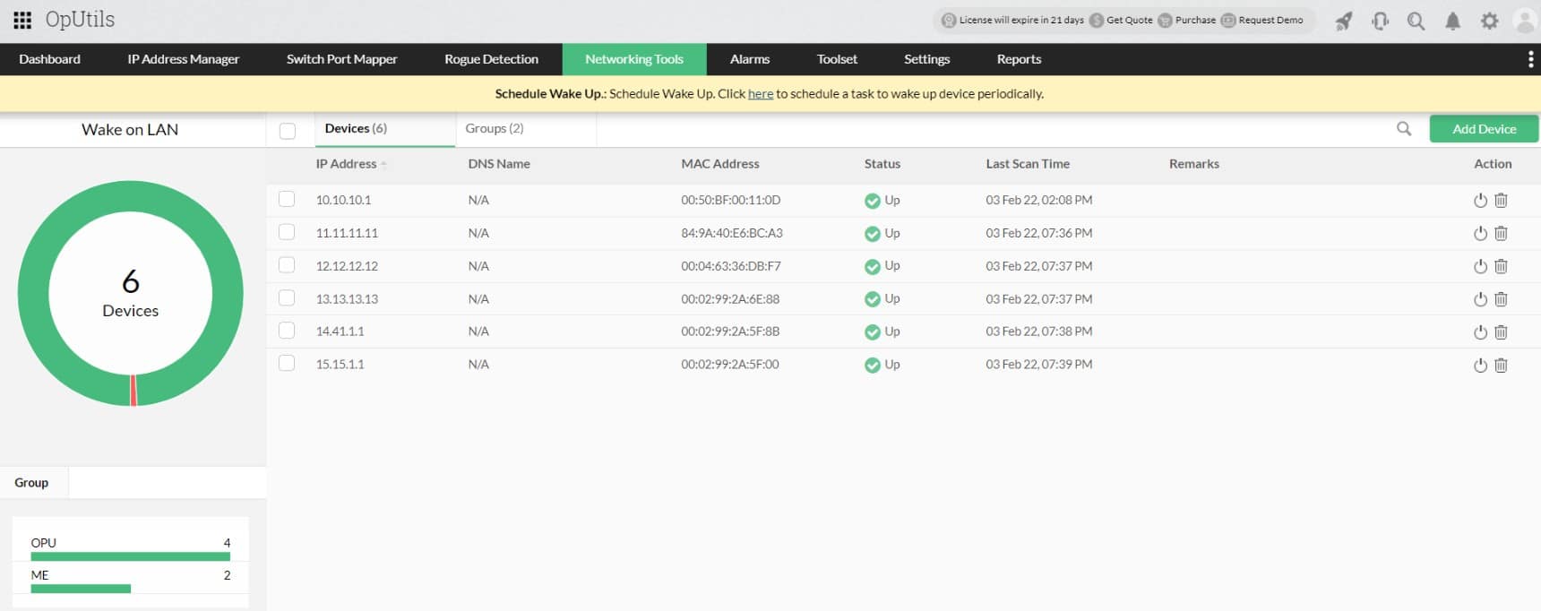Open the Settings menu item
Image resolution: width=1541 pixels, height=611 pixels.
[x=926, y=59]
